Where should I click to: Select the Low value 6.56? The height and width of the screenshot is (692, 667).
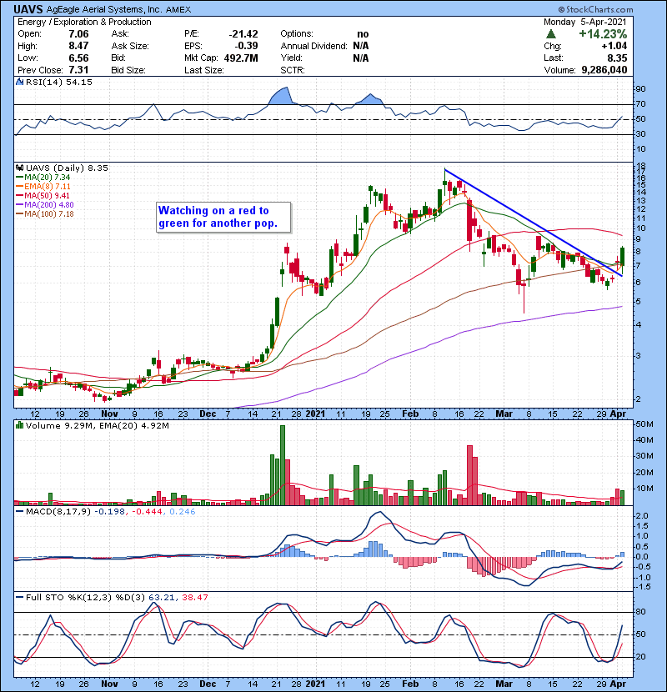[78, 58]
